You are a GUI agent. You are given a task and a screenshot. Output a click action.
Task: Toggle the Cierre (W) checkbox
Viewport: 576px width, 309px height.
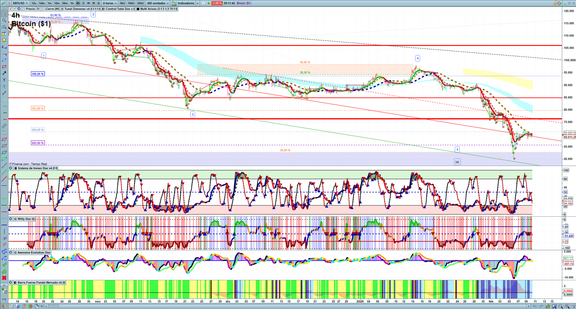pos(43,9)
